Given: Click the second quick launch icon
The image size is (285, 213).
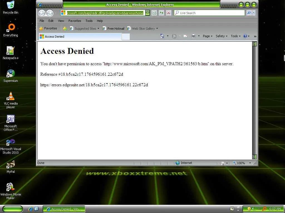Looking at the screenshot, I should pyautogui.click(x=36, y=209).
